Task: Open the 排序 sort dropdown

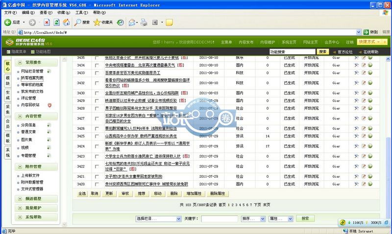Action: tap(253, 219)
